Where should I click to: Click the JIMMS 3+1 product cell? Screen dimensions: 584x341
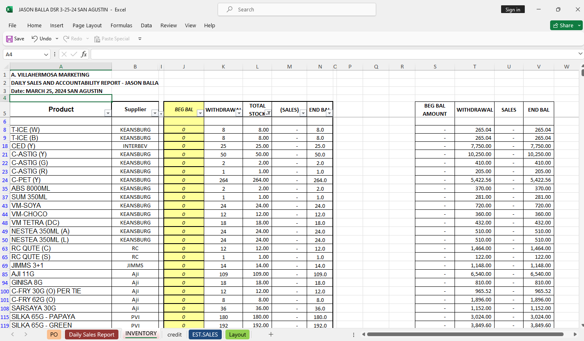pos(61,265)
